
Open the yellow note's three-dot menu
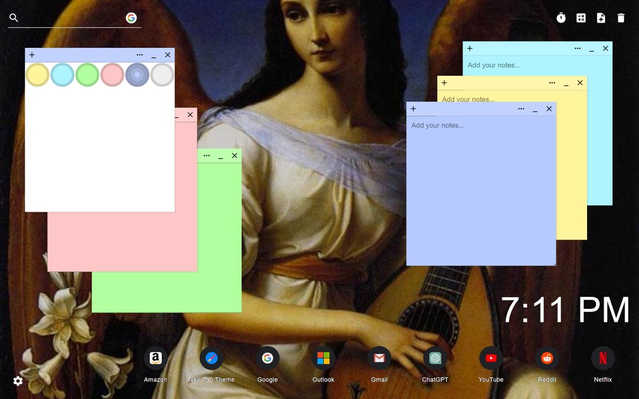coord(552,83)
